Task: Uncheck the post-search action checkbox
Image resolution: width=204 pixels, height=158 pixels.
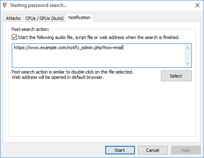Action: click(14, 37)
